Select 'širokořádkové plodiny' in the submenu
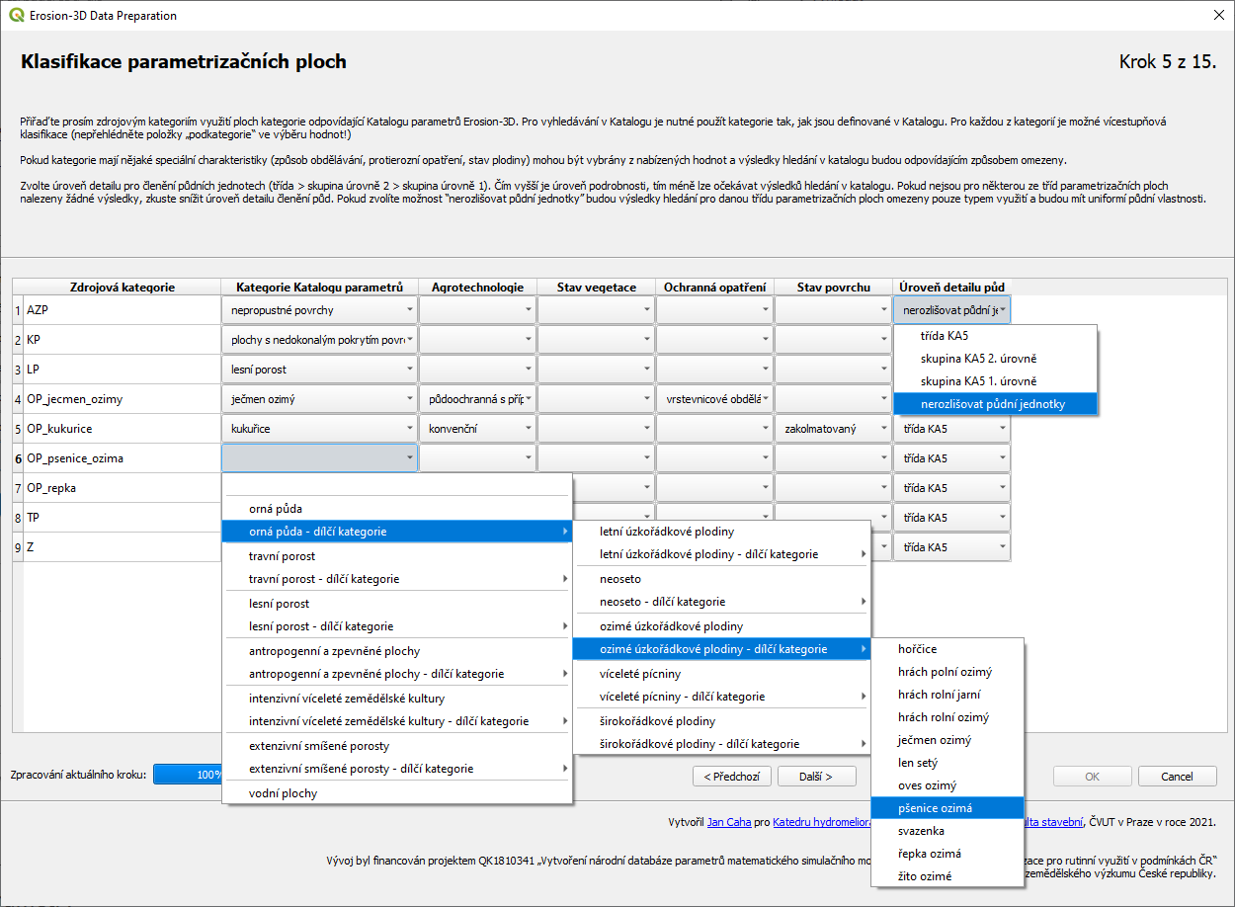Screen dimensions: 1235x907 (722, 721)
